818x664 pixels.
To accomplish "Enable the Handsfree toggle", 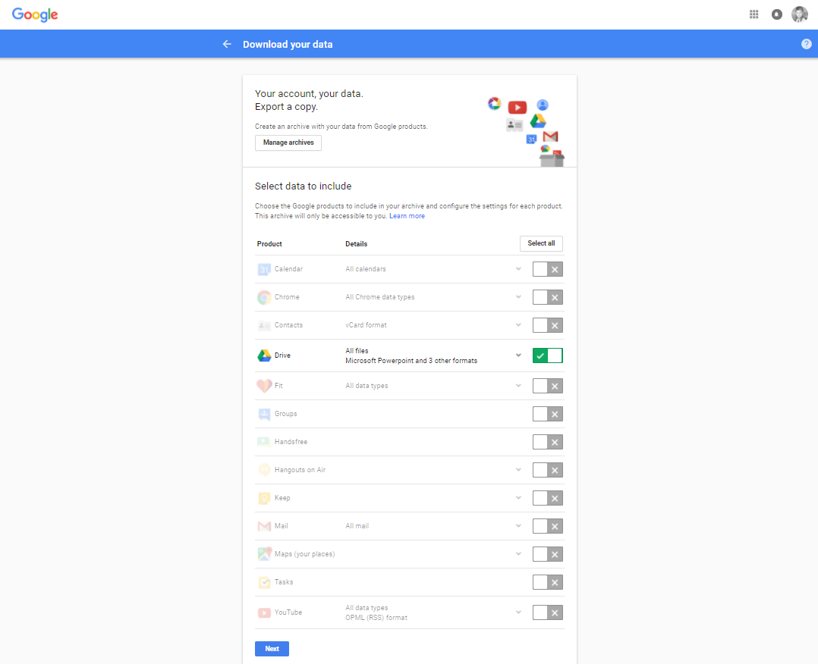I will (548, 443).
